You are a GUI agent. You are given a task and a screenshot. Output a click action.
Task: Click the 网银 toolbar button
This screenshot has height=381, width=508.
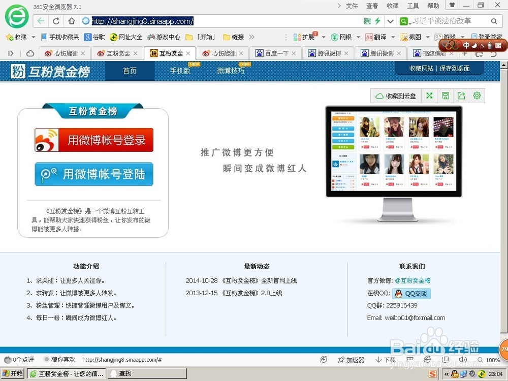pos(341,37)
